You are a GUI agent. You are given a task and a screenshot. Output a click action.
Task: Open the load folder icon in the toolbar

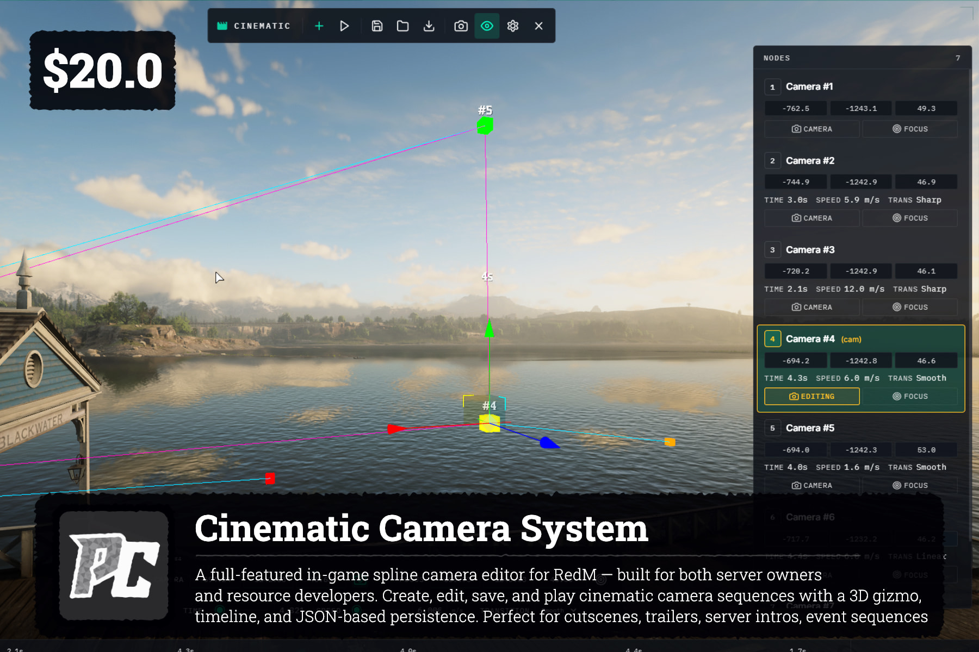click(x=403, y=26)
